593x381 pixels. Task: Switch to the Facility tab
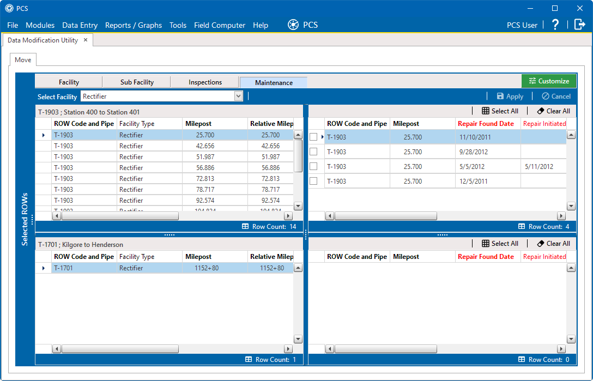[x=69, y=82]
